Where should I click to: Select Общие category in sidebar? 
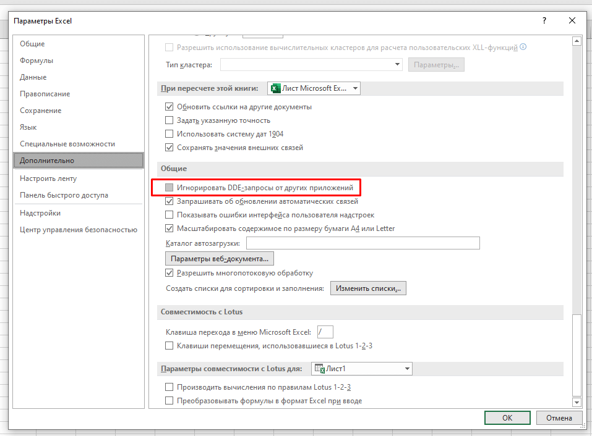click(x=79, y=44)
